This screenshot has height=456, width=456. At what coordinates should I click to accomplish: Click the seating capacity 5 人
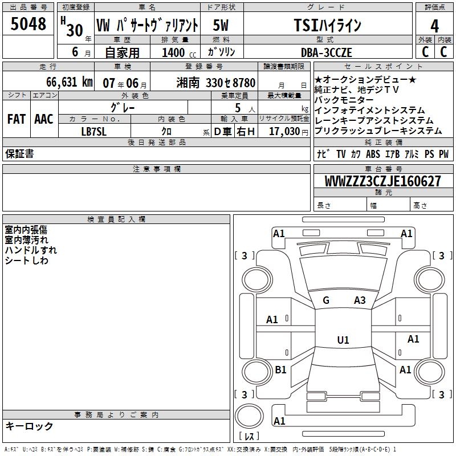coord(245,108)
